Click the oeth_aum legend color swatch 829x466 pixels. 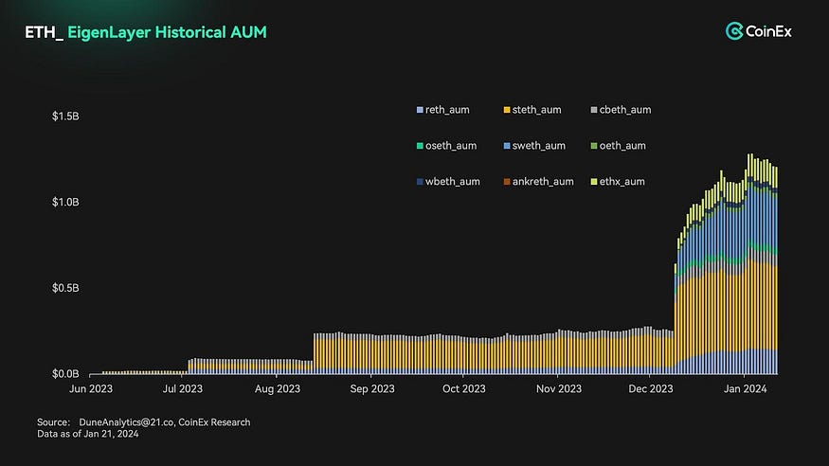[x=594, y=146]
